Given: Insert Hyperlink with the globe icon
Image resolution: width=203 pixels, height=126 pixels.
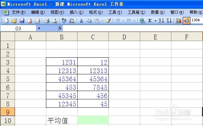Looking at the screenshot, I should pyautogui.click(x=142, y=21).
